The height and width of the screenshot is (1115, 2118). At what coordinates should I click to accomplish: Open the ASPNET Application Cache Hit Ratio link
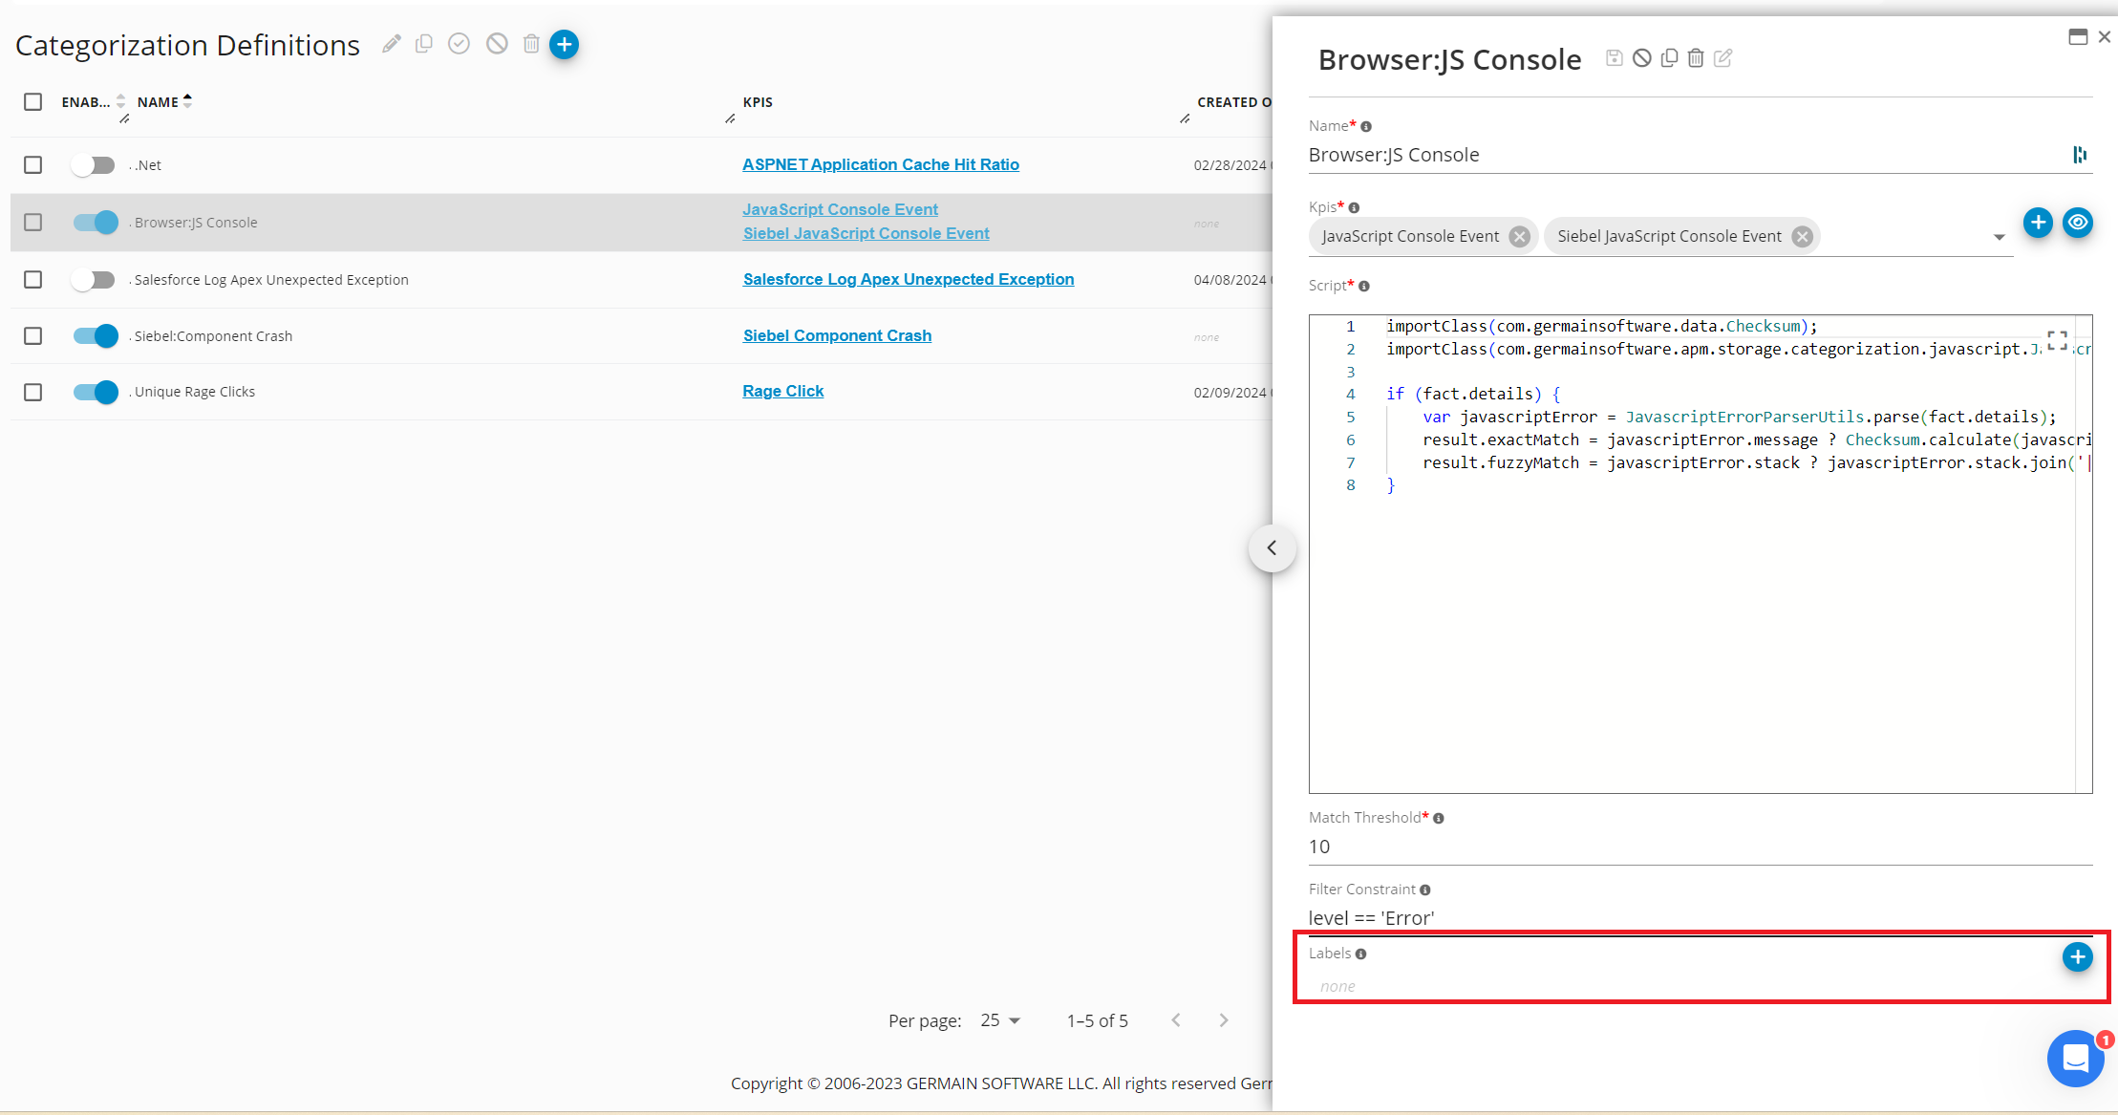[x=880, y=164]
